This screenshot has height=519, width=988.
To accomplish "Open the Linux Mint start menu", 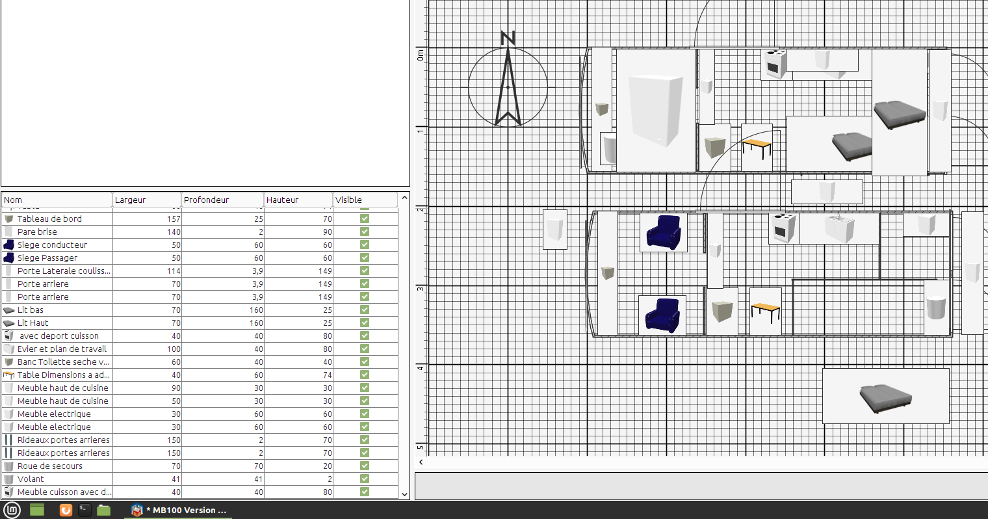I will coord(11,510).
